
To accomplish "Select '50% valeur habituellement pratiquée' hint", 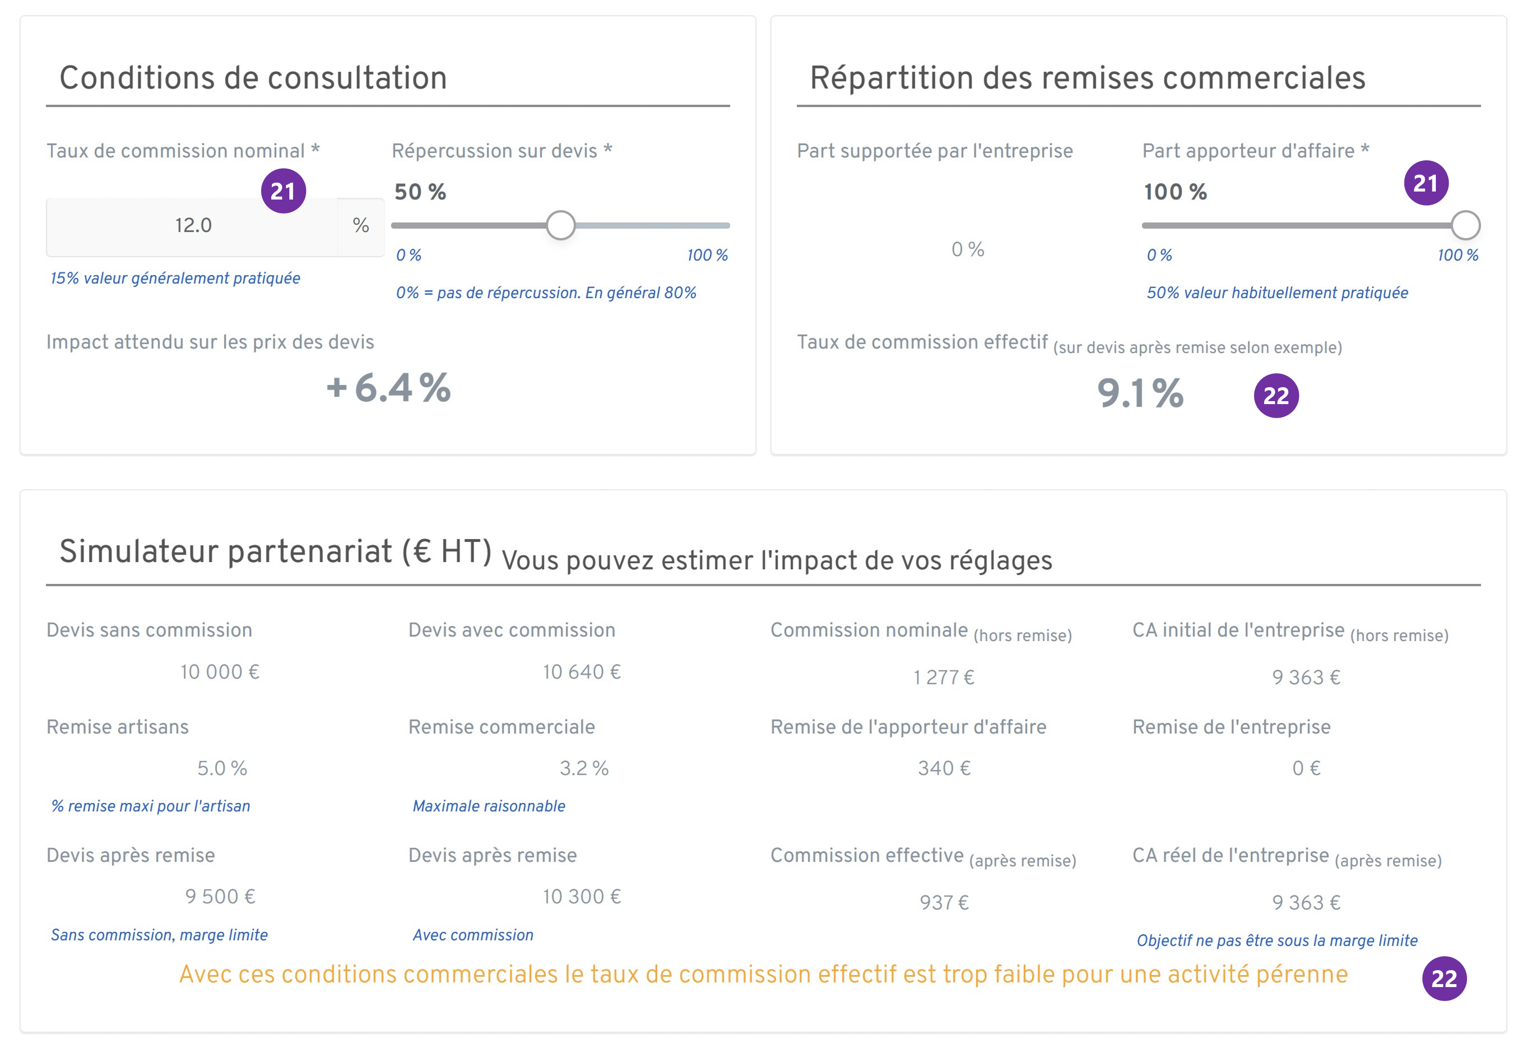I will (1278, 293).
